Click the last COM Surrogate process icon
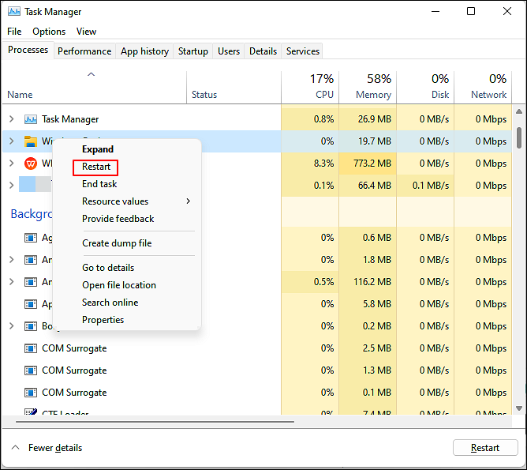The width and height of the screenshot is (527, 470). (31, 393)
